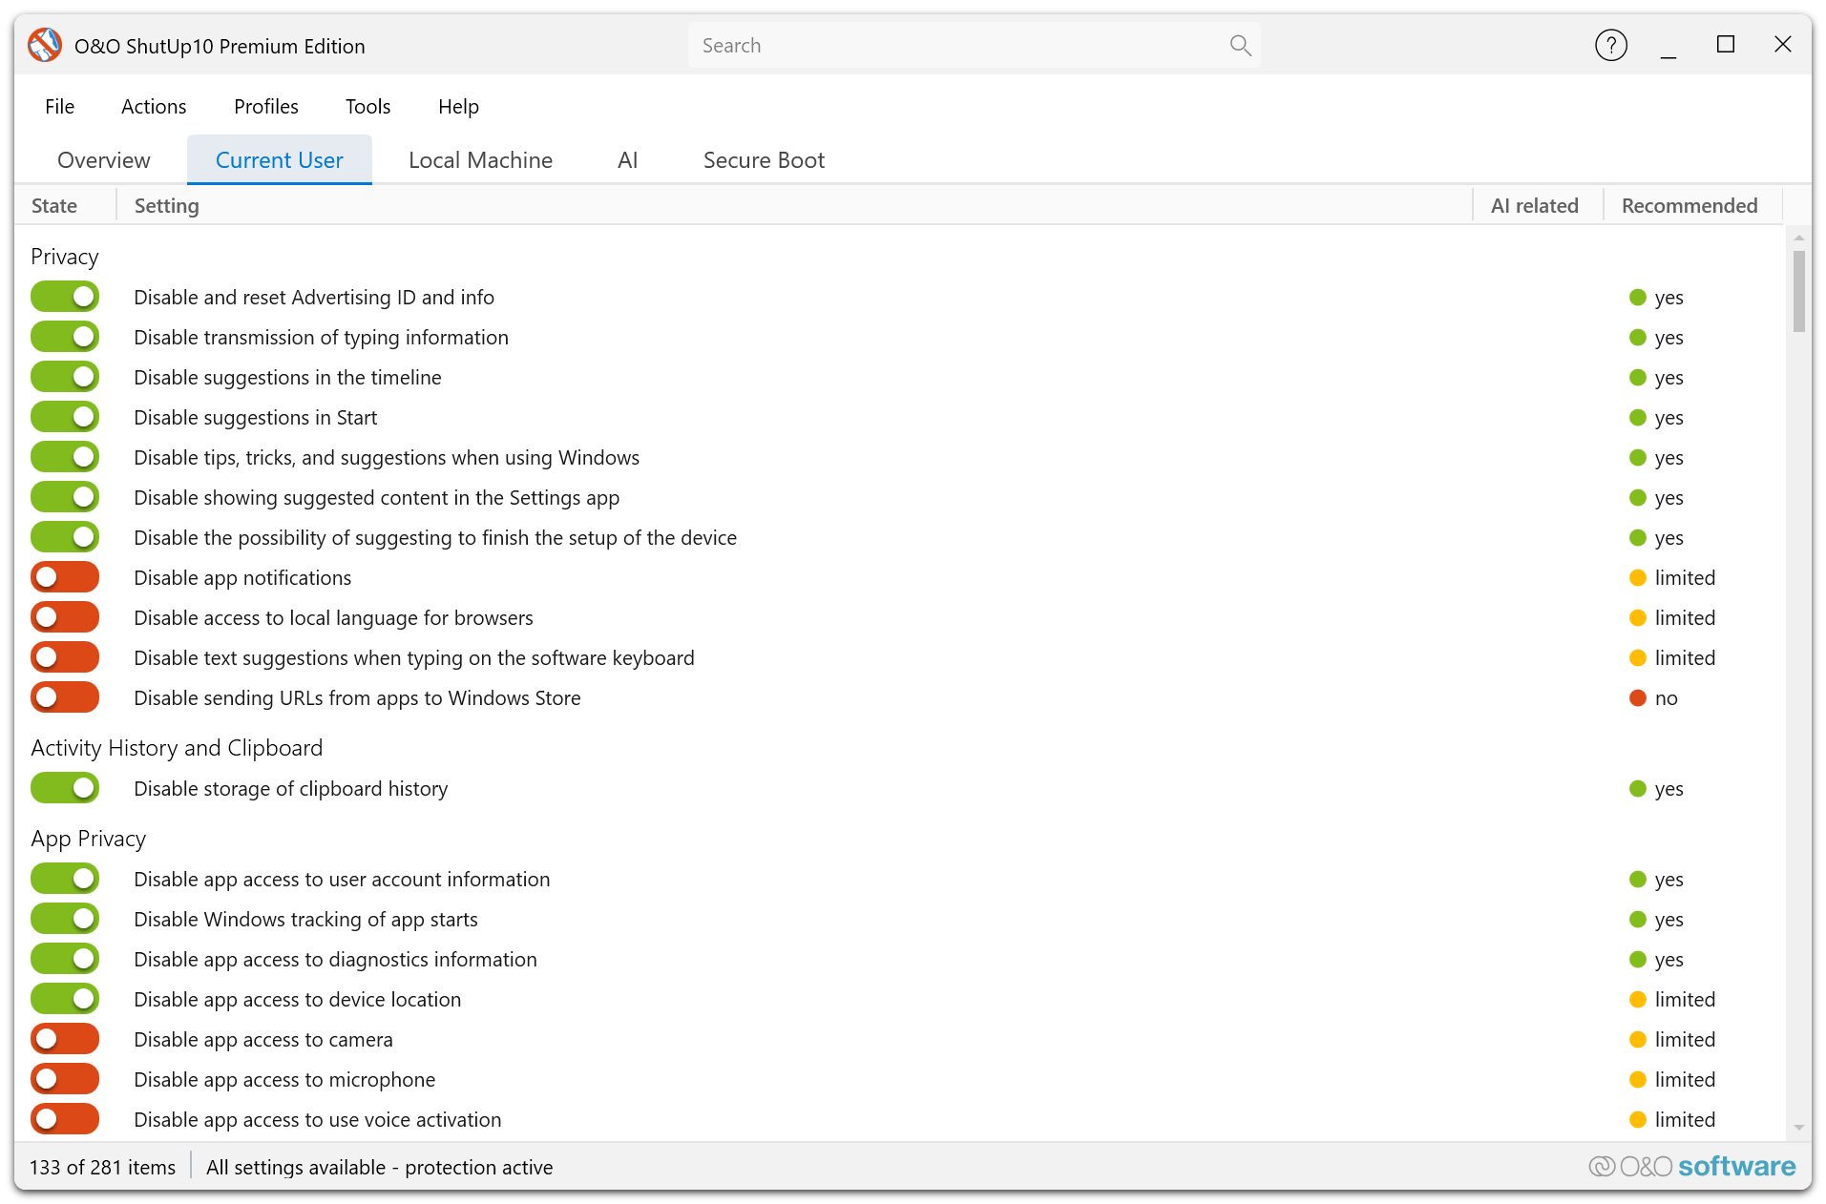Select 'Disable sending URLs from apps to Windows Store' text

pos(357,697)
